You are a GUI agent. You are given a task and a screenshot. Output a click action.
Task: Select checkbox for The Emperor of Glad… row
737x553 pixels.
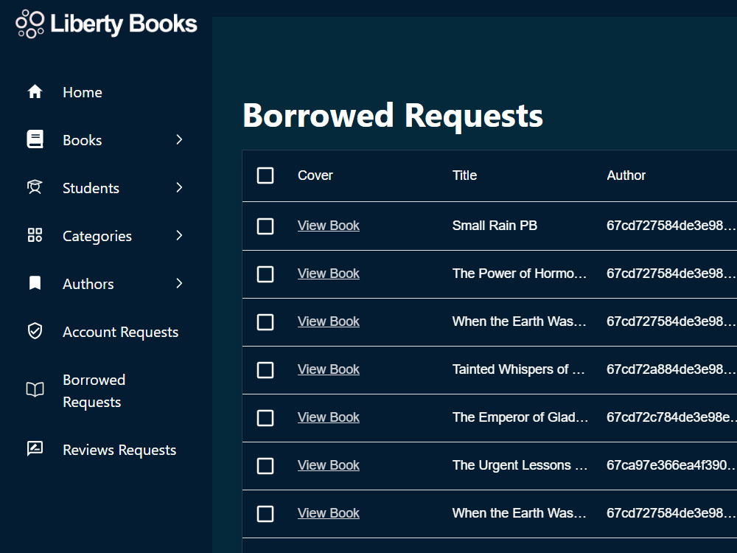coord(265,418)
